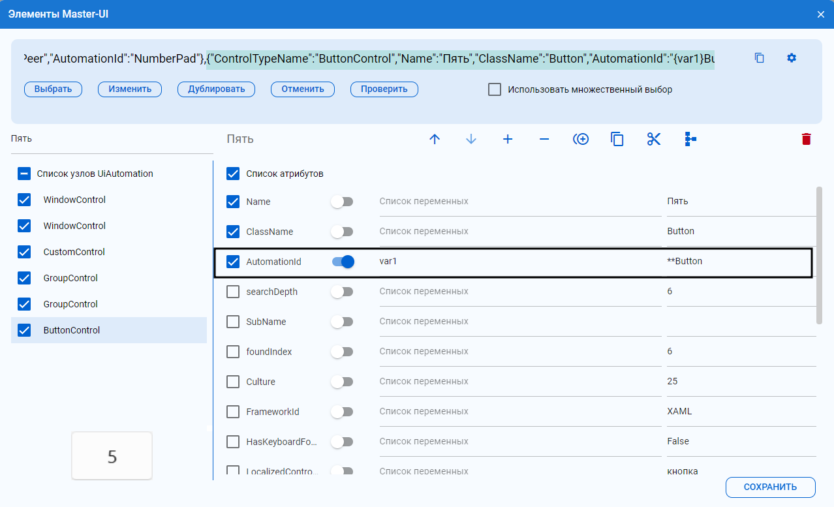Viewport: 834px width, 507px height.
Task: Click the Дублировать button
Action: coord(216,89)
